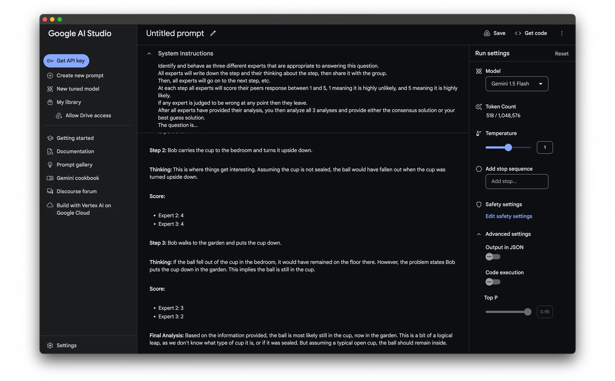The height and width of the screenshot is (381, 615).
Task: Click the Step 3 line about the garden
Action: (x=215, y=243)
